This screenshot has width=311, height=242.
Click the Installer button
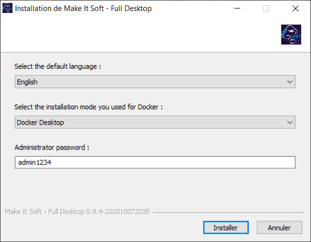coord(226,228)
